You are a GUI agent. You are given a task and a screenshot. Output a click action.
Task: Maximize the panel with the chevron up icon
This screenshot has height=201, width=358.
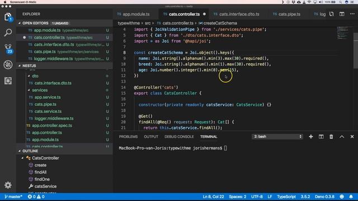[x=342, y=136]
